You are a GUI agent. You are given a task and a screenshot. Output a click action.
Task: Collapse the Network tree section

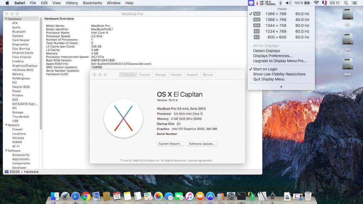6,125
